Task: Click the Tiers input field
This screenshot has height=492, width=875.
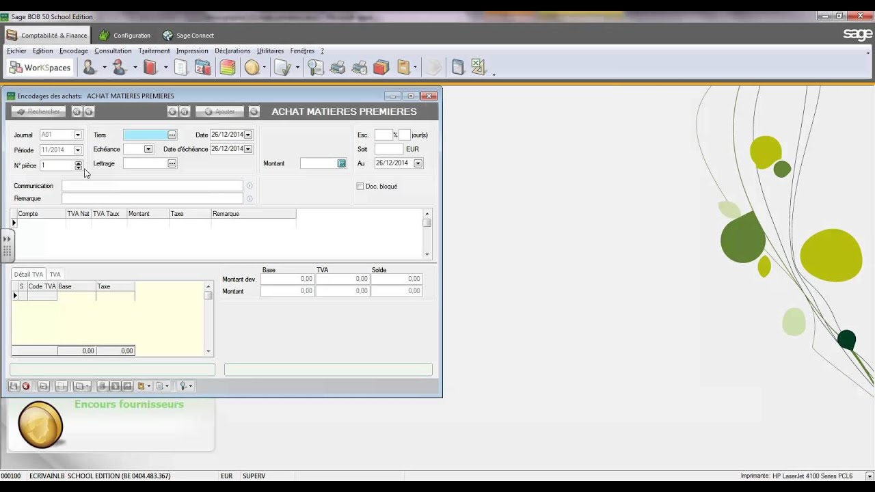Action: [x=145, y=135]
